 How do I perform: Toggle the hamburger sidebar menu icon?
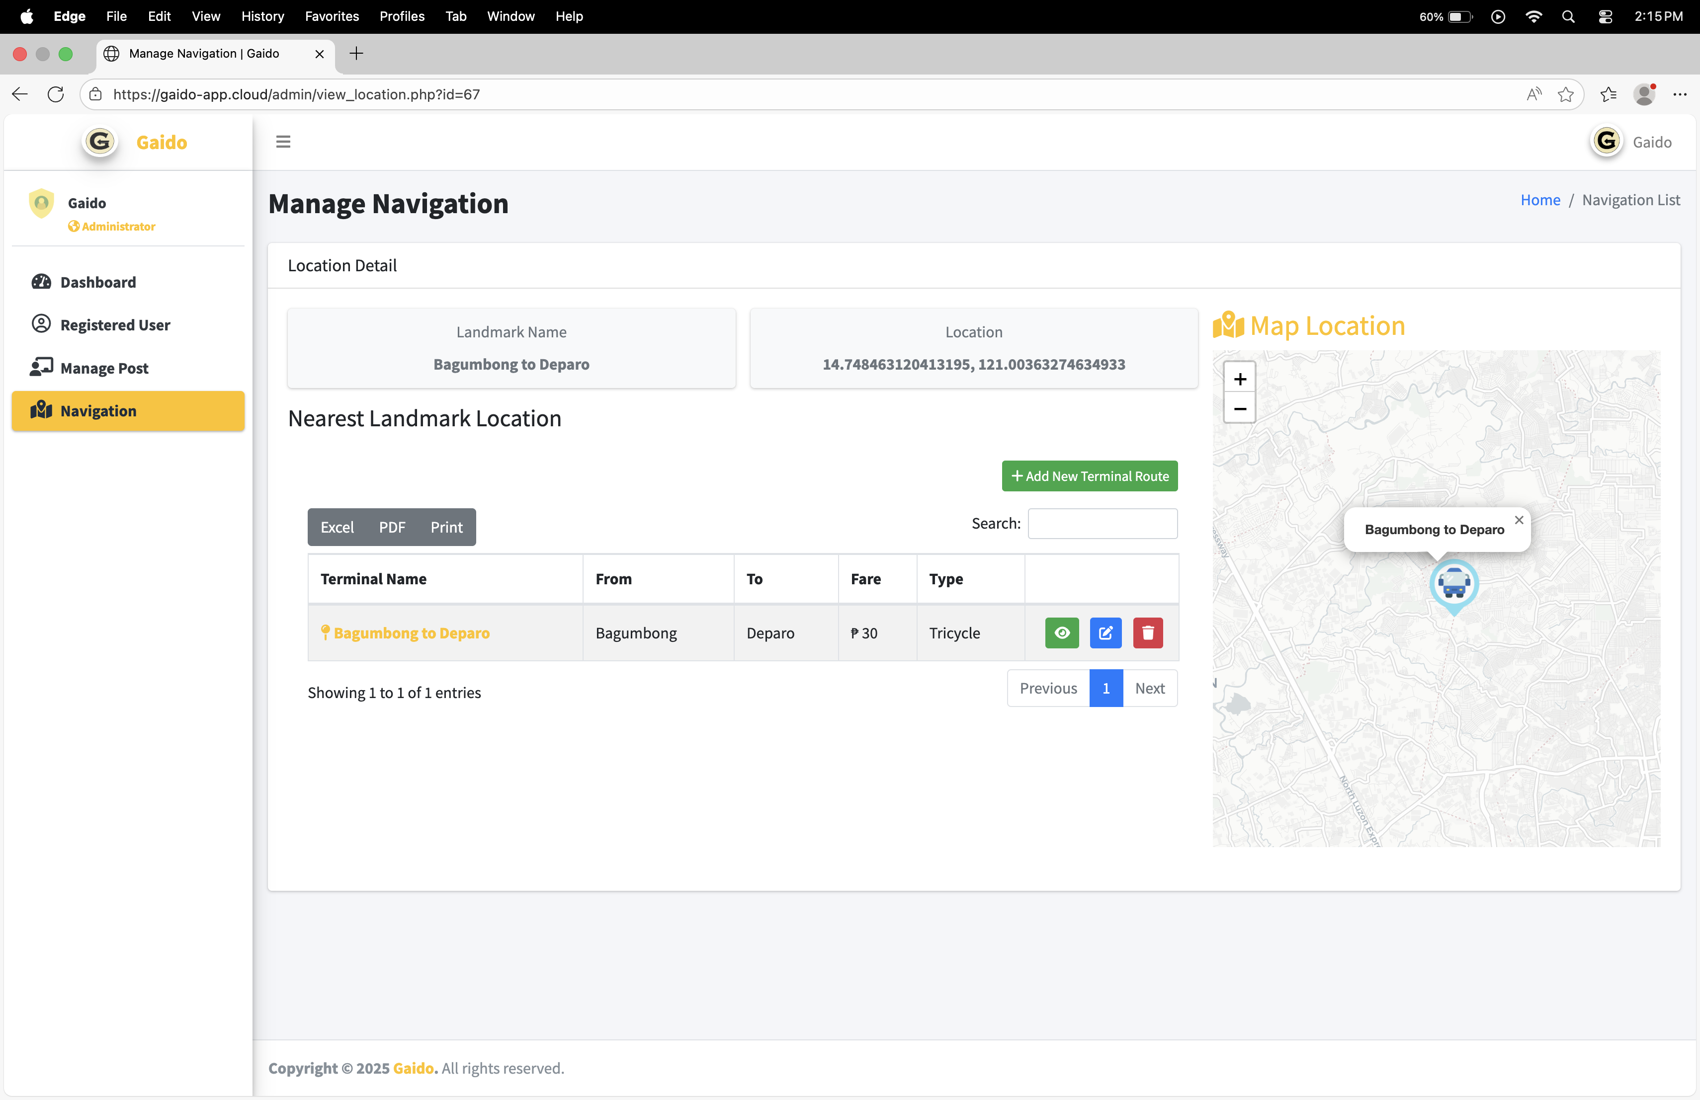pos(283,142)
